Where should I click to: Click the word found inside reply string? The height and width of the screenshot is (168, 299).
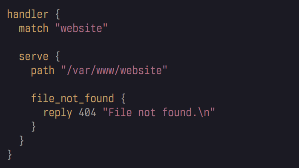coord(177,112)
